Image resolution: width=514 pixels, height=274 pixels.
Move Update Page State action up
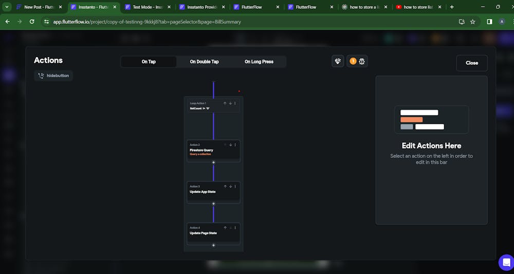[x=225, y=228]
